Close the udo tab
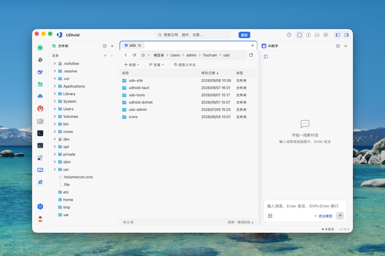The width and height of the screenshot is (385, 256). click(x=139, y=45)
